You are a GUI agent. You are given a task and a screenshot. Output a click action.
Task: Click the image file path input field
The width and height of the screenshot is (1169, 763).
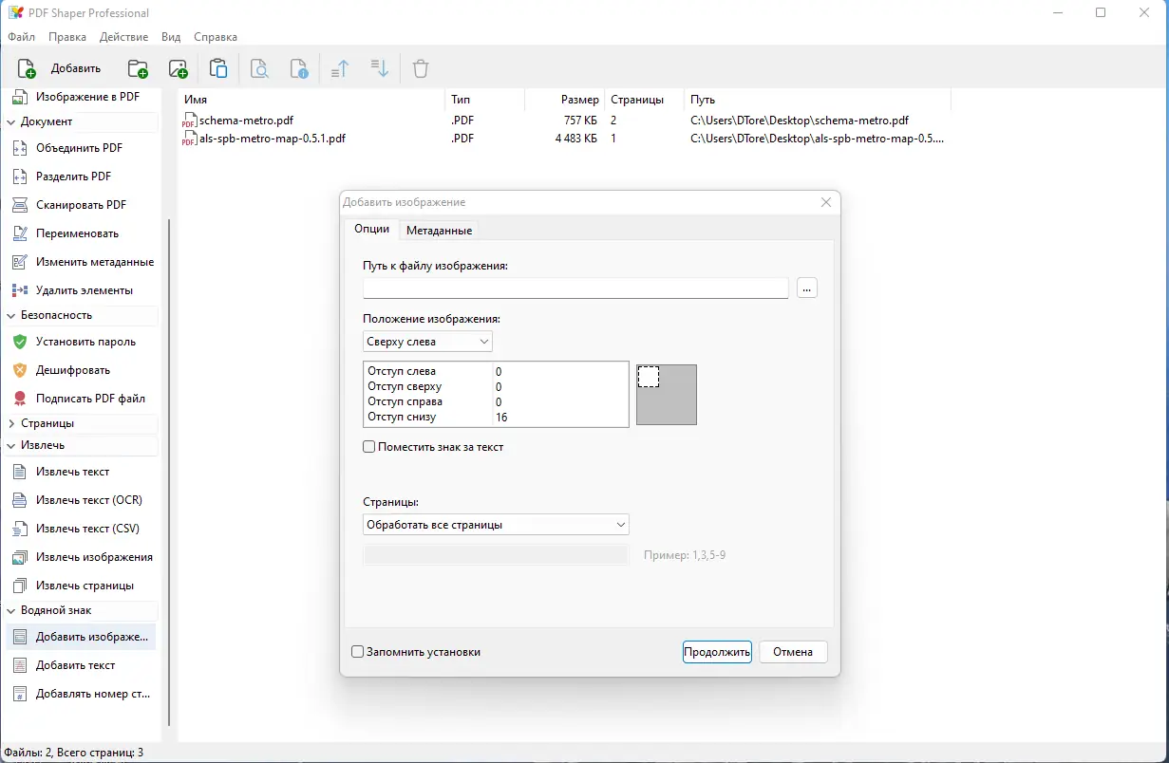(575, 288)
